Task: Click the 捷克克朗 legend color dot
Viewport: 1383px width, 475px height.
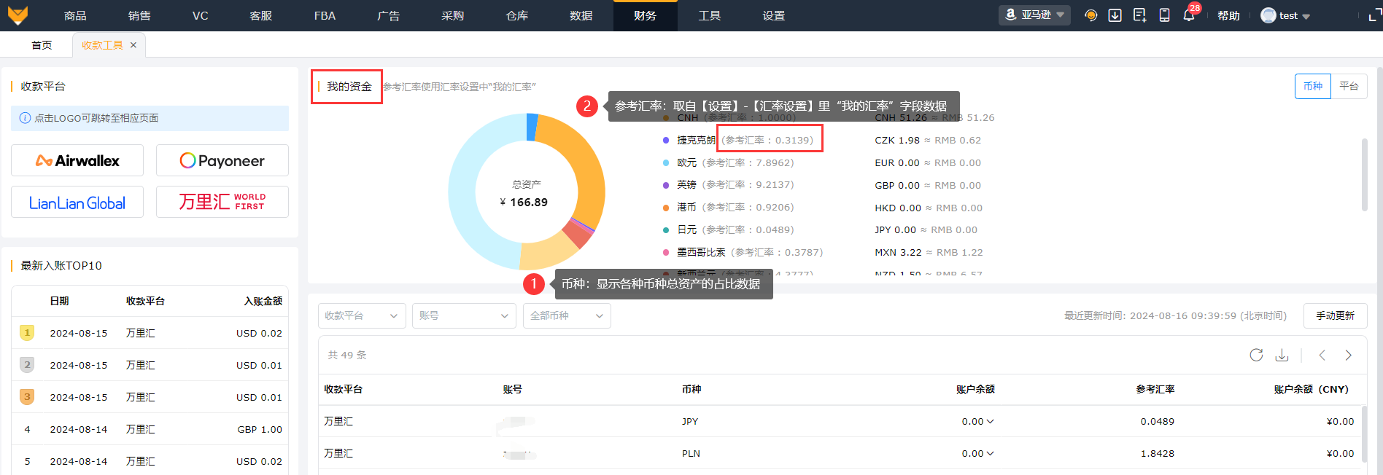Action: [666, 140]
